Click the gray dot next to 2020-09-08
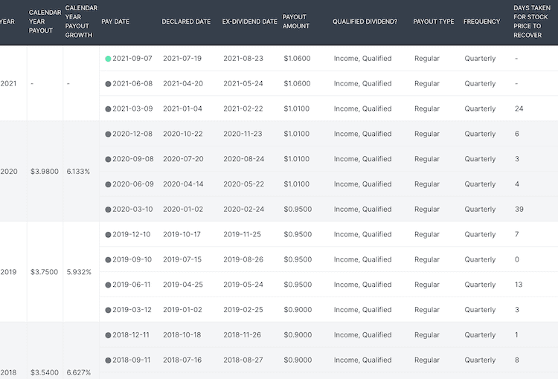558x379 pixels. [x=108, y=159]
